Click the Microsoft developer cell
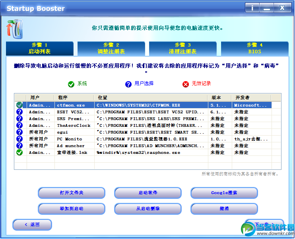The image size is (295, 239). [252, 105]
